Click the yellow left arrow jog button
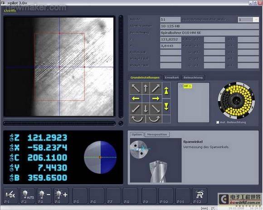 [136, 98]
